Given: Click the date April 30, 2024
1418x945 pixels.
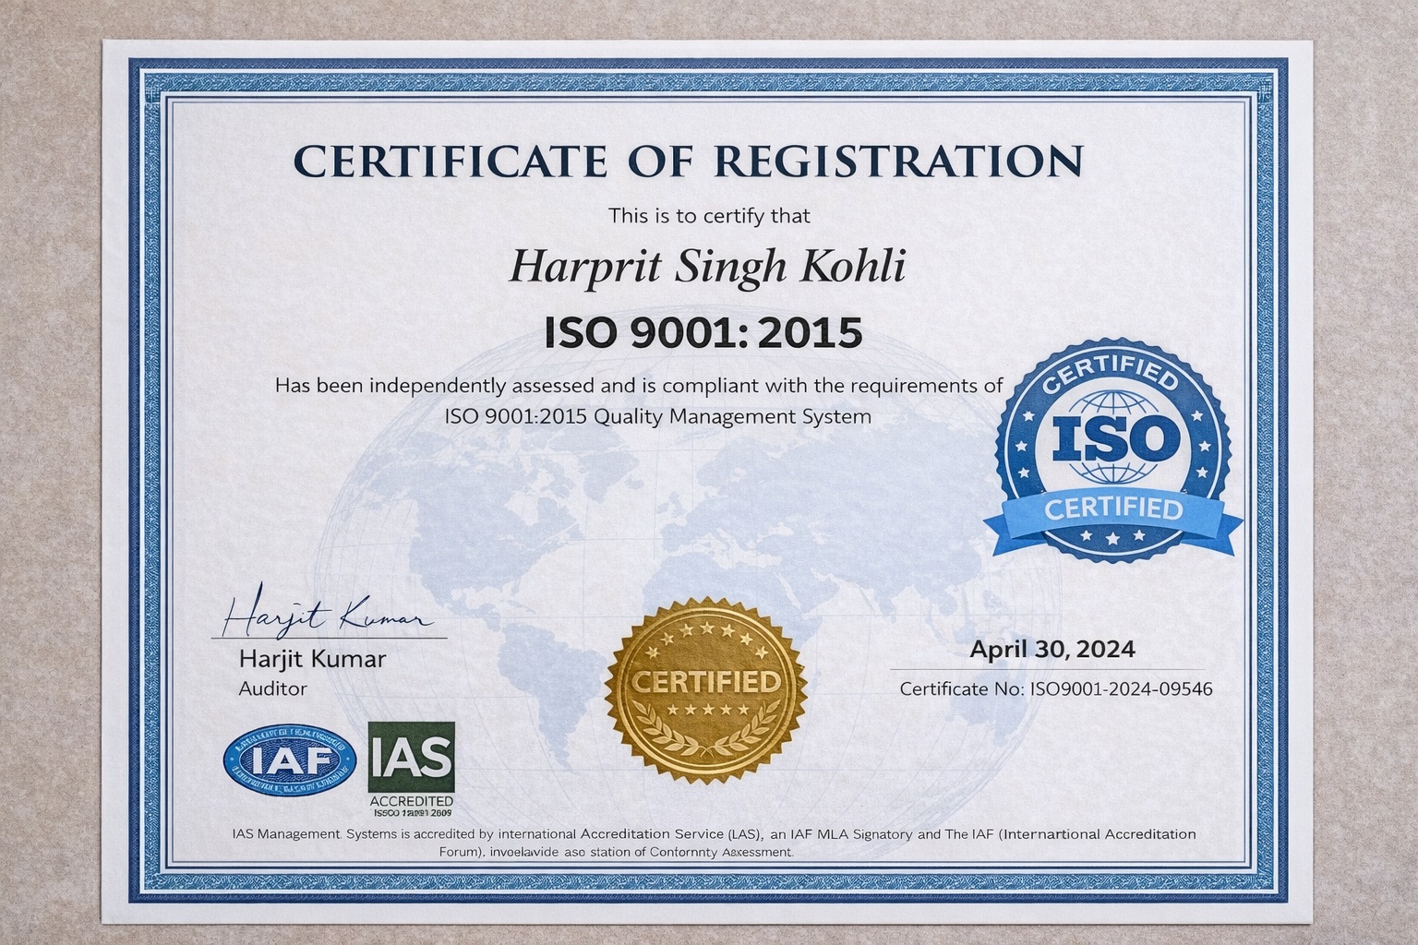Looking at the screenshot, I should coord(1051,650).
